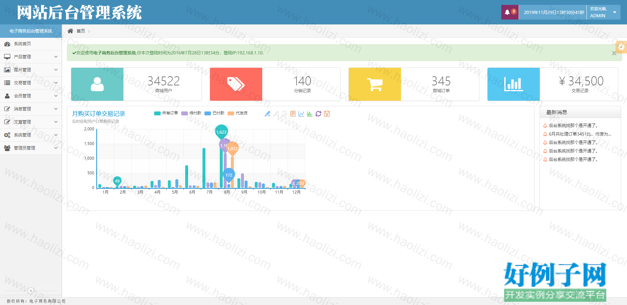This screenshot has width=627, height=305.
Task: Open the message 6月共处理订单3451比
Action: (x=580, y=134)
